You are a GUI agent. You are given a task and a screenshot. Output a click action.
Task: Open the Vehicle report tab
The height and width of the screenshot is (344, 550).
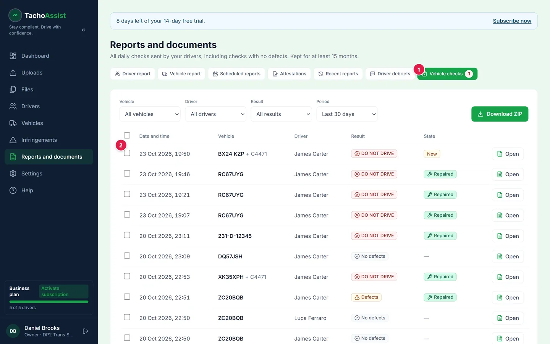click(181, 74)
